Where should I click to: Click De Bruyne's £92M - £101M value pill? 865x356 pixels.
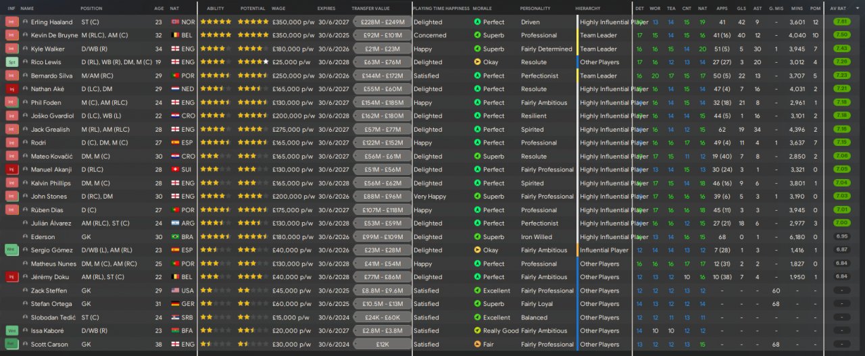tap(384, 35)
